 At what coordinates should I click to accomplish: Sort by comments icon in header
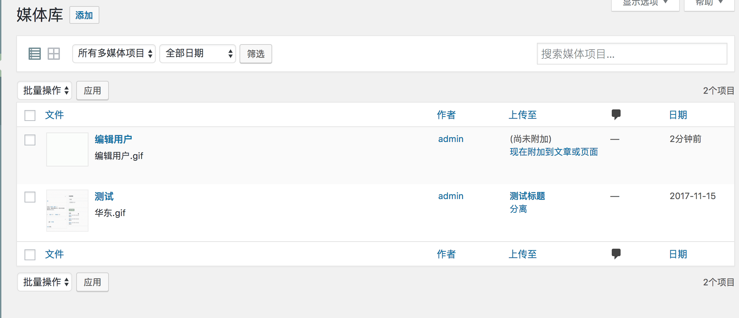click(x=616, y=114)
